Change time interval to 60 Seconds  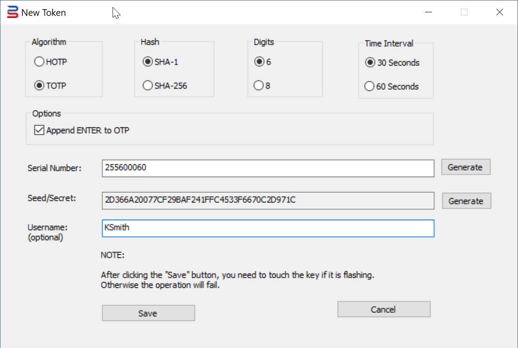pos(370,87)
